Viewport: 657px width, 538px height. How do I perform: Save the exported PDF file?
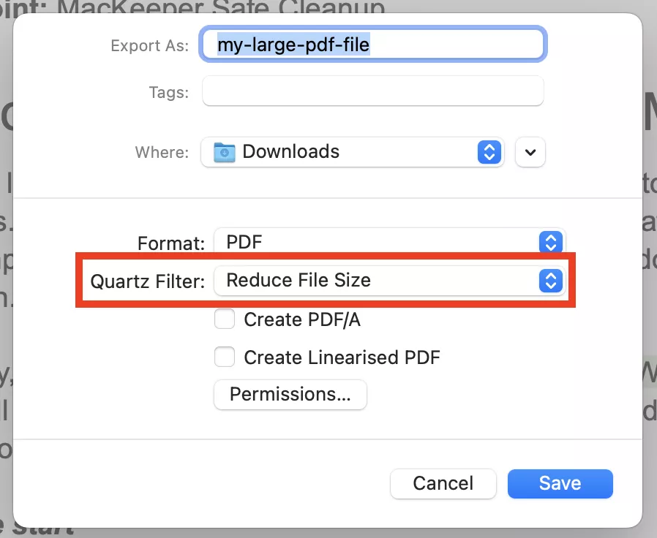(x=560, y=483)
